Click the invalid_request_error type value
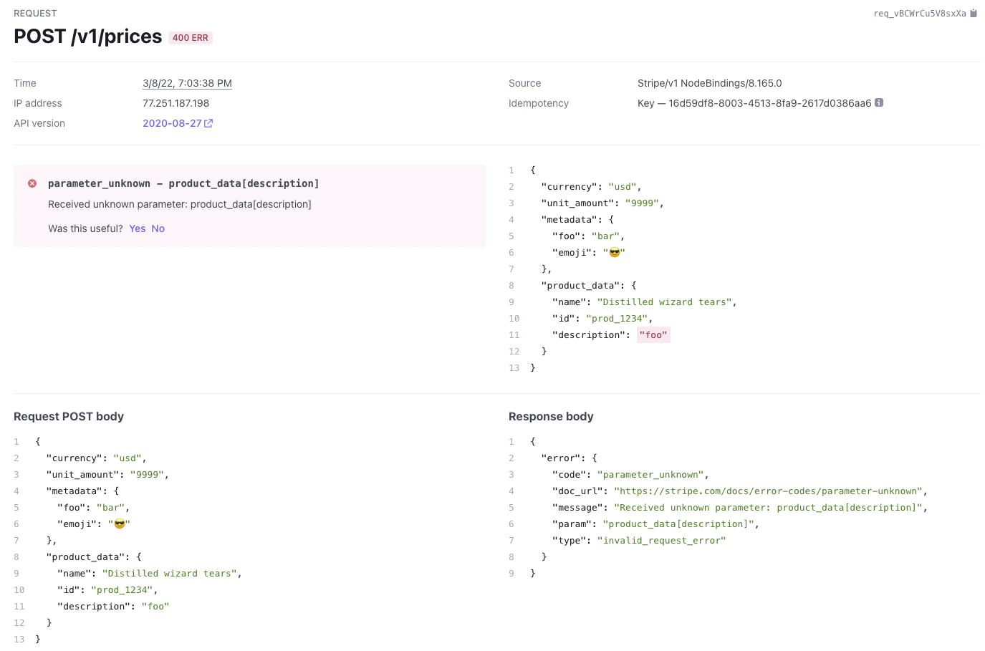The height and width of the screenshot is (651, 985). pos(660,540)
